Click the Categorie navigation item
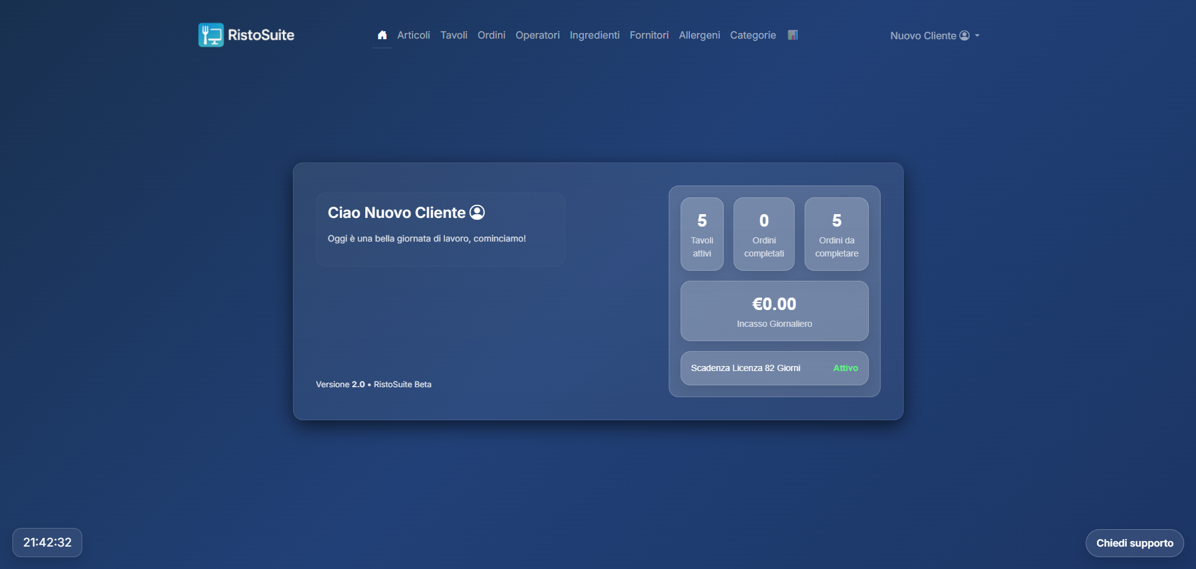This screenshot has height=569, width=1196. tap(753, 35)
